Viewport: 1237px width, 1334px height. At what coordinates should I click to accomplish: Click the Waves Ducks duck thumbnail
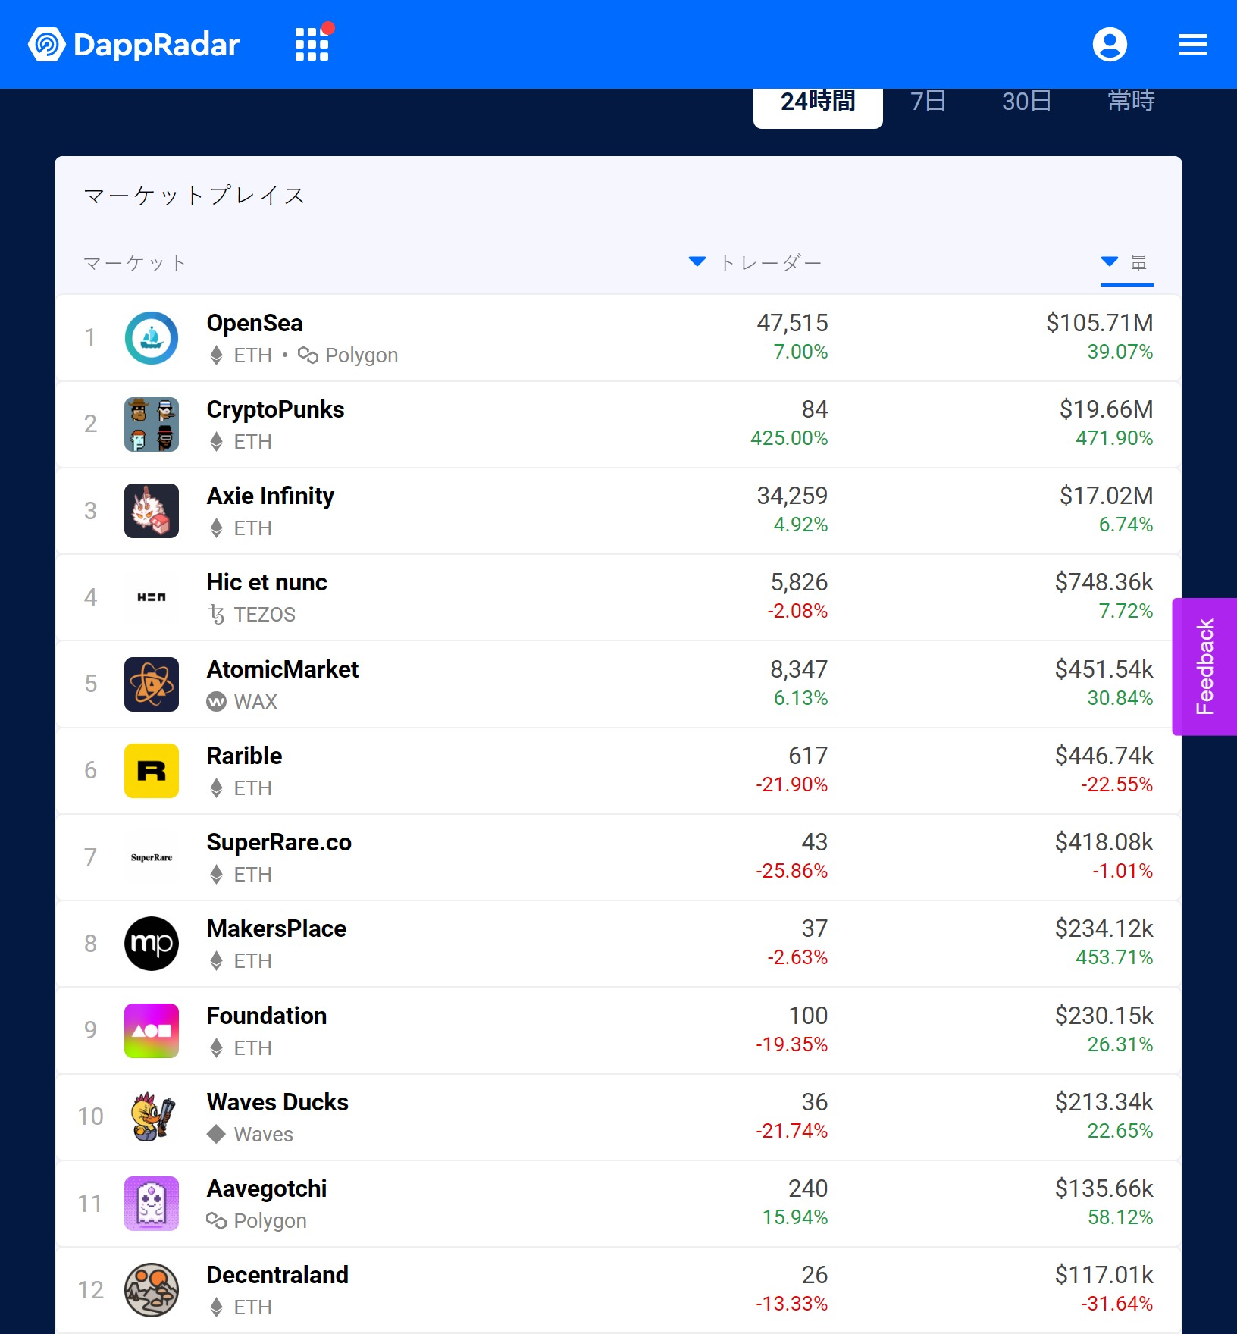click(152, 1117)
